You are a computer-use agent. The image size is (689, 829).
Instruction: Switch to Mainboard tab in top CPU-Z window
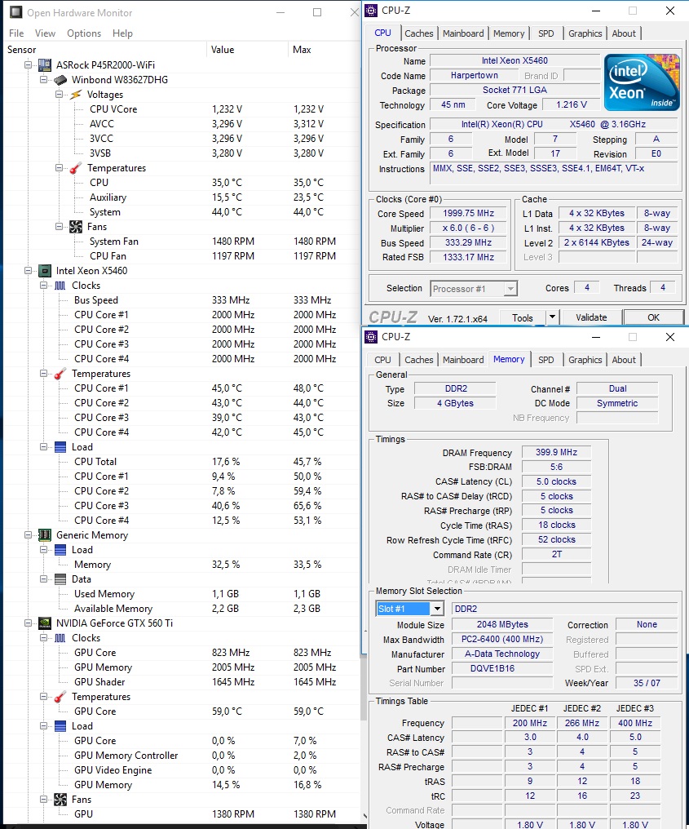463,33
